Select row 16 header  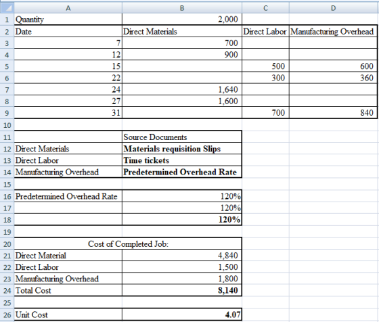pyautogui.click(x=7, y=196)
